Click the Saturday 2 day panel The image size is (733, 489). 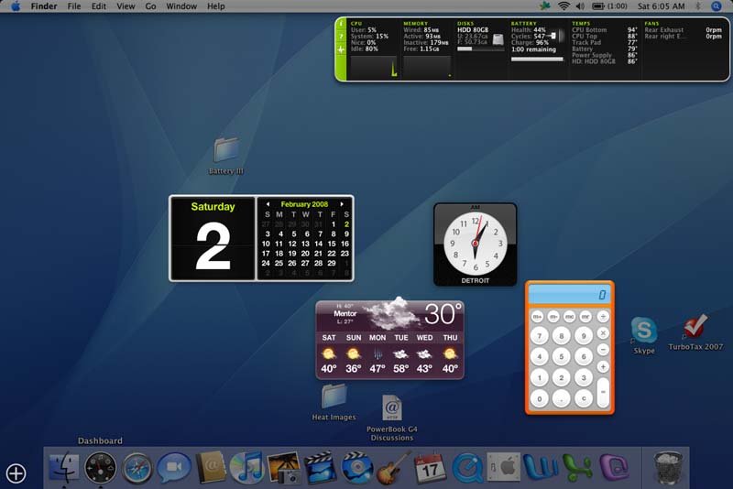tap(213, 238)
